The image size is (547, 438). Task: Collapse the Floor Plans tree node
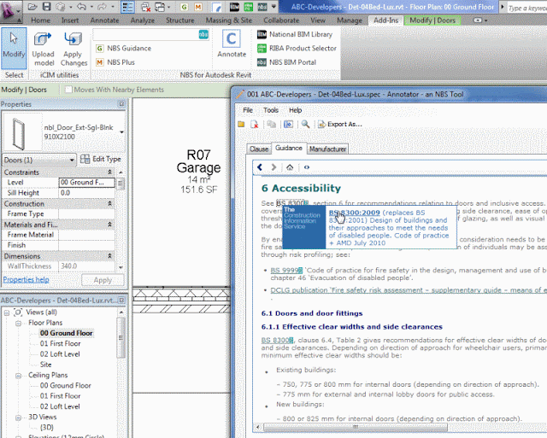(18, 324)
